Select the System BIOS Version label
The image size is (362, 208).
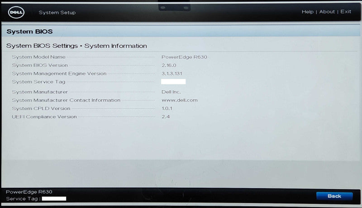click(40, 65)
